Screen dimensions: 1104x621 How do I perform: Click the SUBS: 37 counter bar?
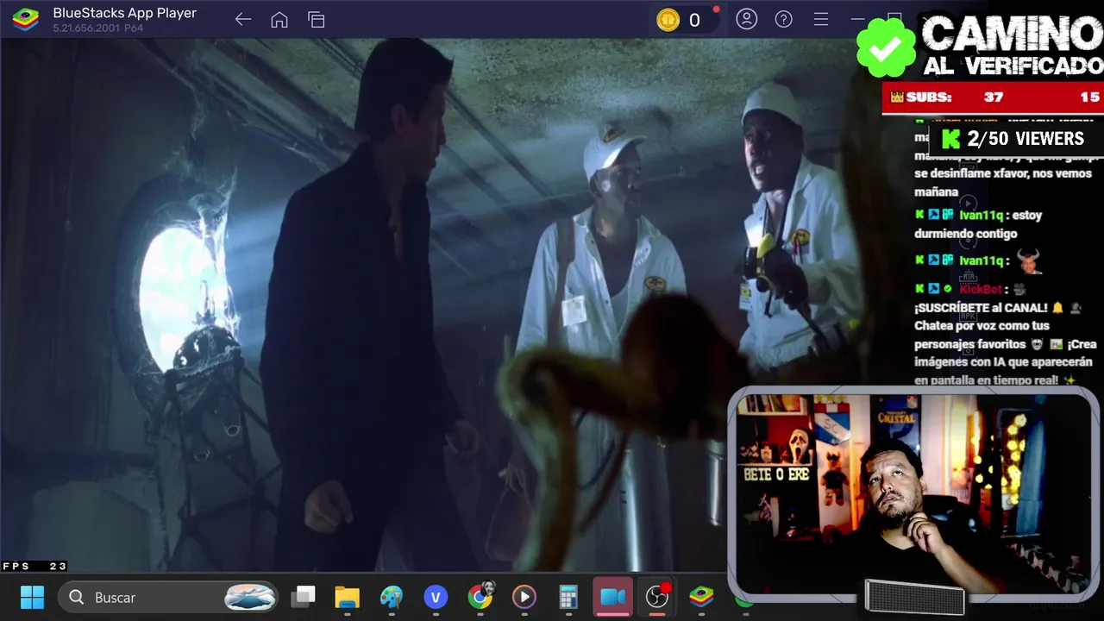click(993, 97)
